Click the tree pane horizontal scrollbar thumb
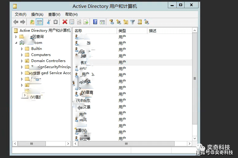Screen dimensions: 238x158 32,143
